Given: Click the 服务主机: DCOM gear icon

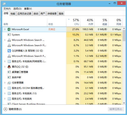Looking at the screenshot, I should point(9,88).
